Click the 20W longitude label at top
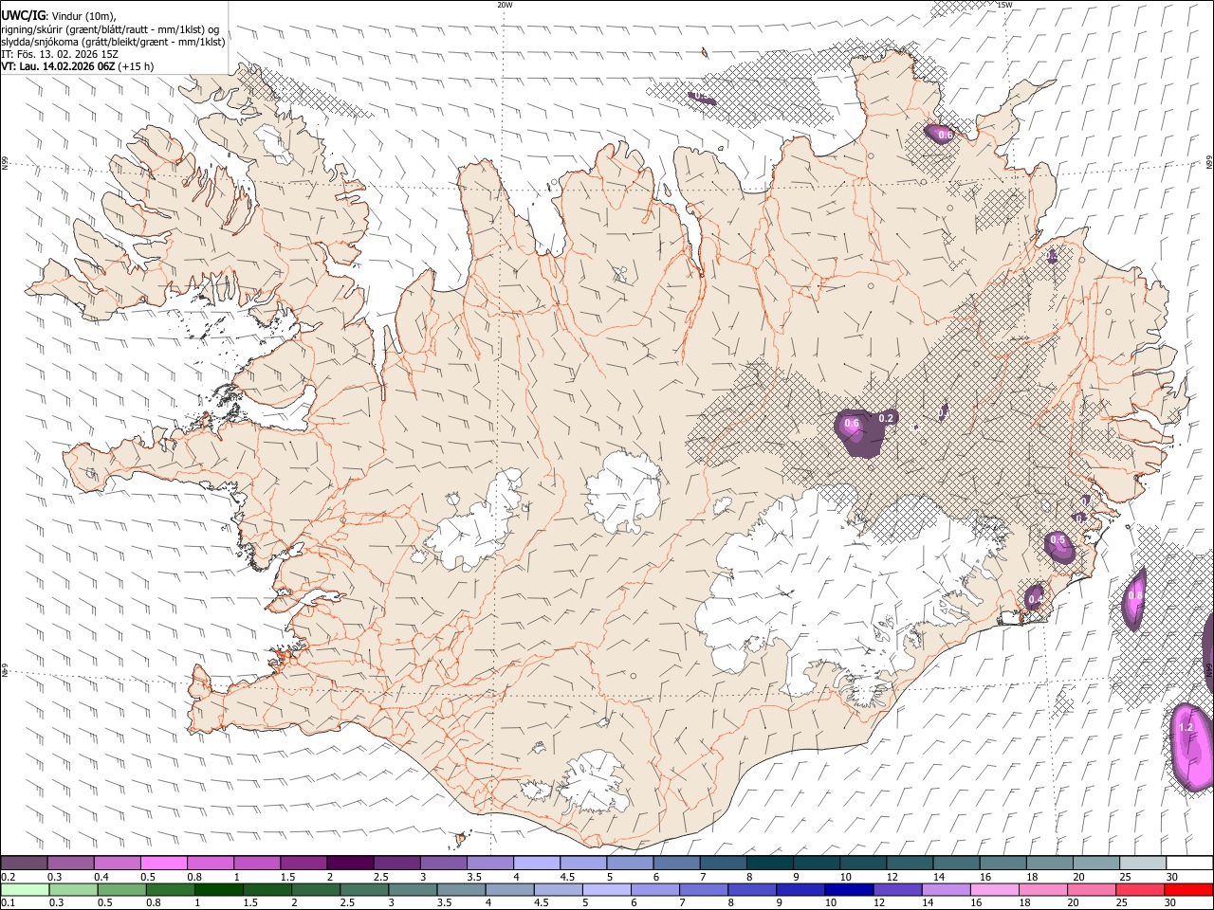The image size is (1214, 910). coord(505,5)
